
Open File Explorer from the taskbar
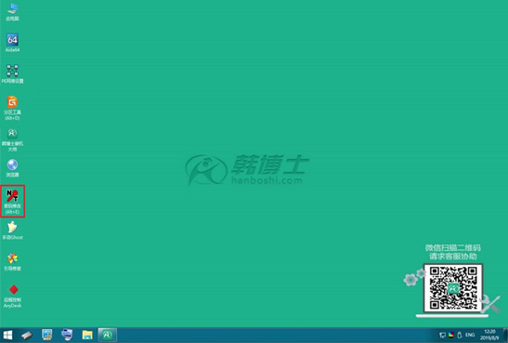[87, 336]
